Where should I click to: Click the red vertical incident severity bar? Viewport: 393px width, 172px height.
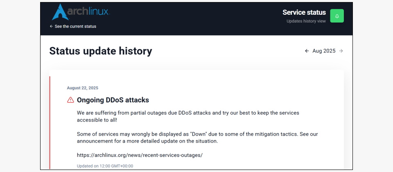pos(50,123)
